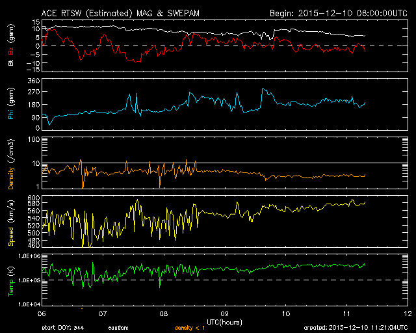This screenshot has width=416, height=333.
Task: Click the "09" hour label on the UTC axis
Action: pyautogui.click(x=225, y=314)
